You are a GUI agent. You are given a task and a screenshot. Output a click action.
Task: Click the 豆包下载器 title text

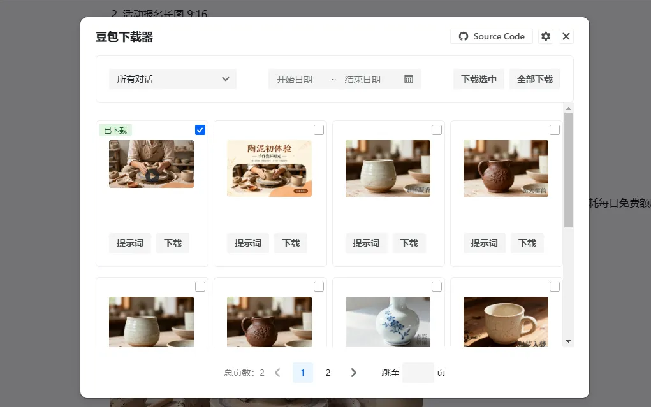(x=124, y=37)
